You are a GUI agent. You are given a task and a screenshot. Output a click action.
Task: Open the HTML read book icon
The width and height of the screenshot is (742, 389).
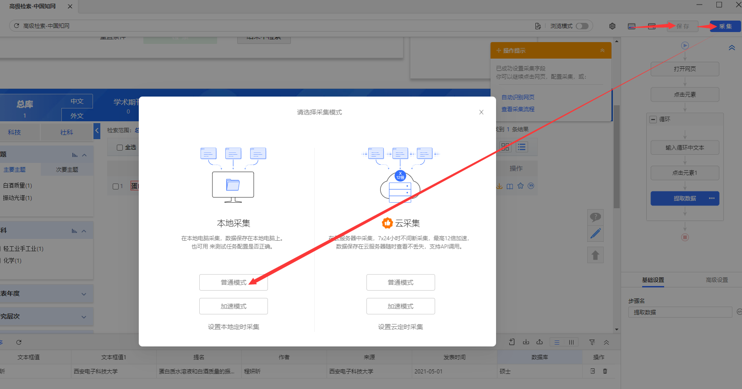click(x=510, y=186)
